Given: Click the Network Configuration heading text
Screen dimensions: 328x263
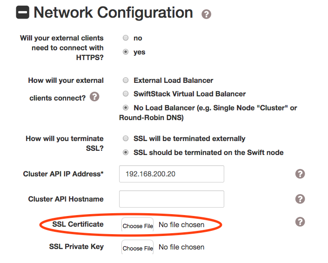Looking at the screenshot, I should coord(113,13).
